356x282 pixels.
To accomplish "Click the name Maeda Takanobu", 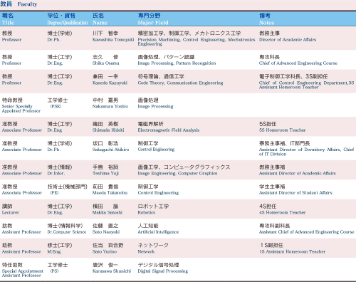I will coord(110,193).
